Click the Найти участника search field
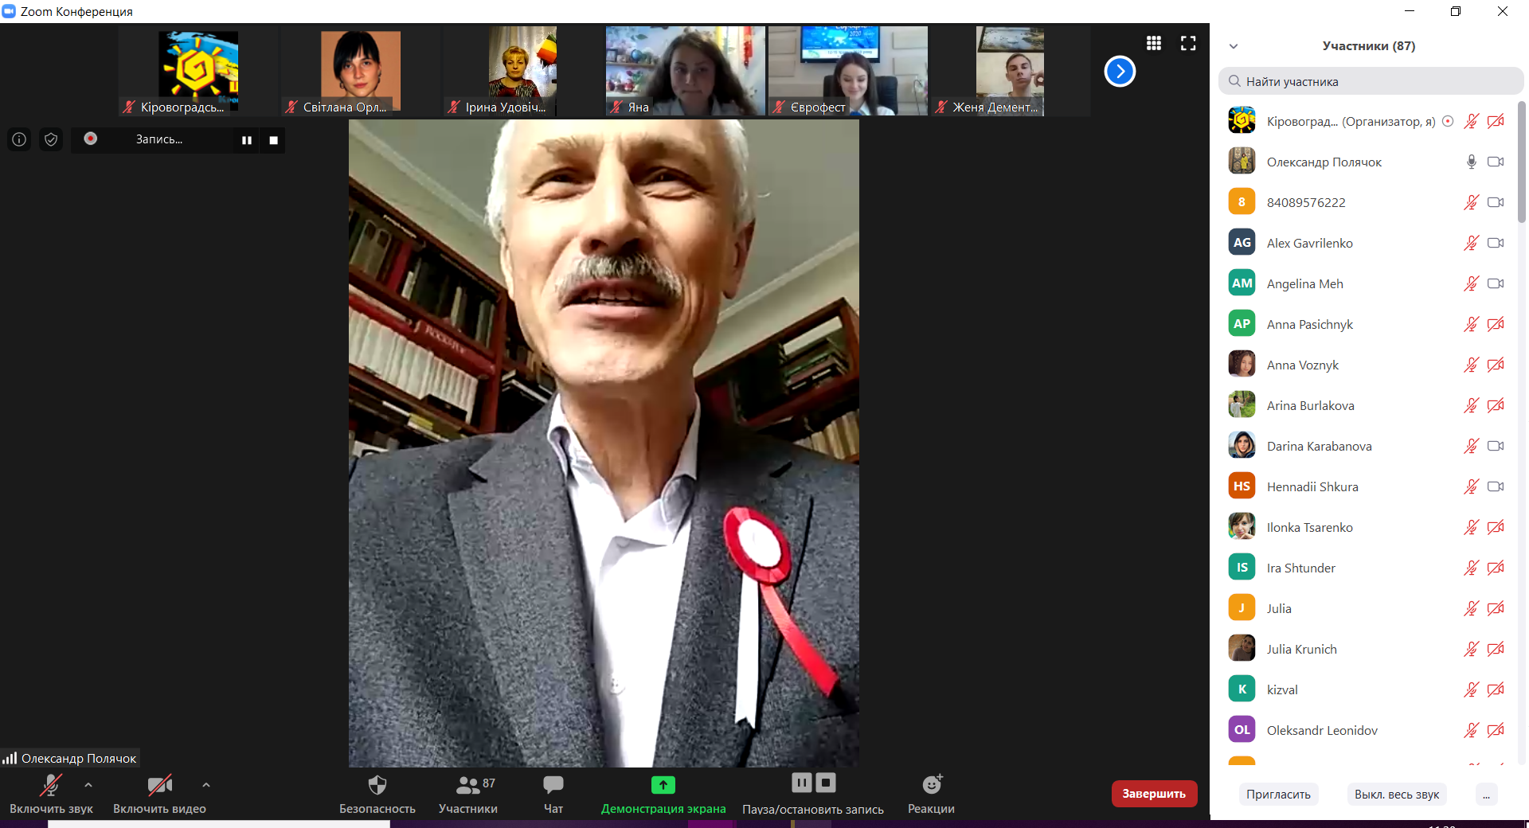The height and width of the screenshot is (828, 1529). coord(1370,81)
